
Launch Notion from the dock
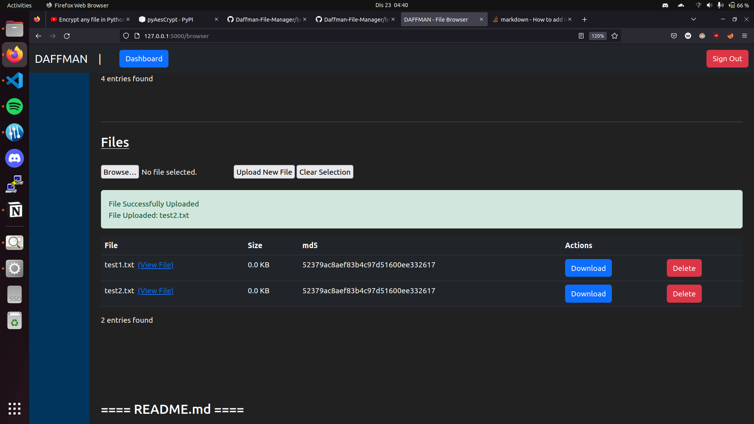[14, 210]
